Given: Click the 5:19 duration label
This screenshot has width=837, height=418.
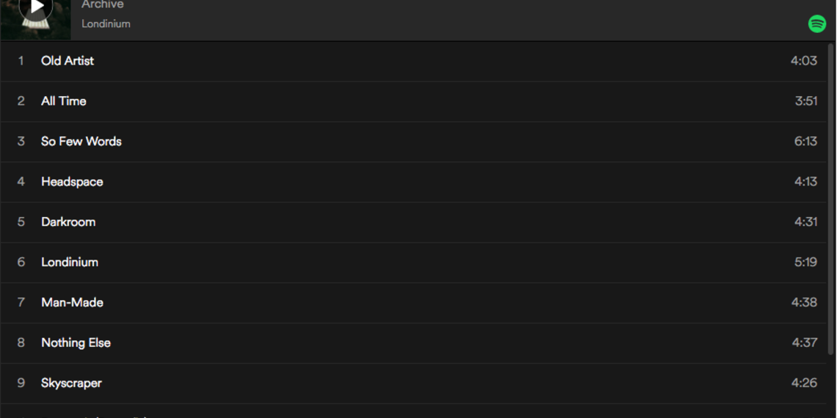Looking at the screenshot, I should point(805,263).
